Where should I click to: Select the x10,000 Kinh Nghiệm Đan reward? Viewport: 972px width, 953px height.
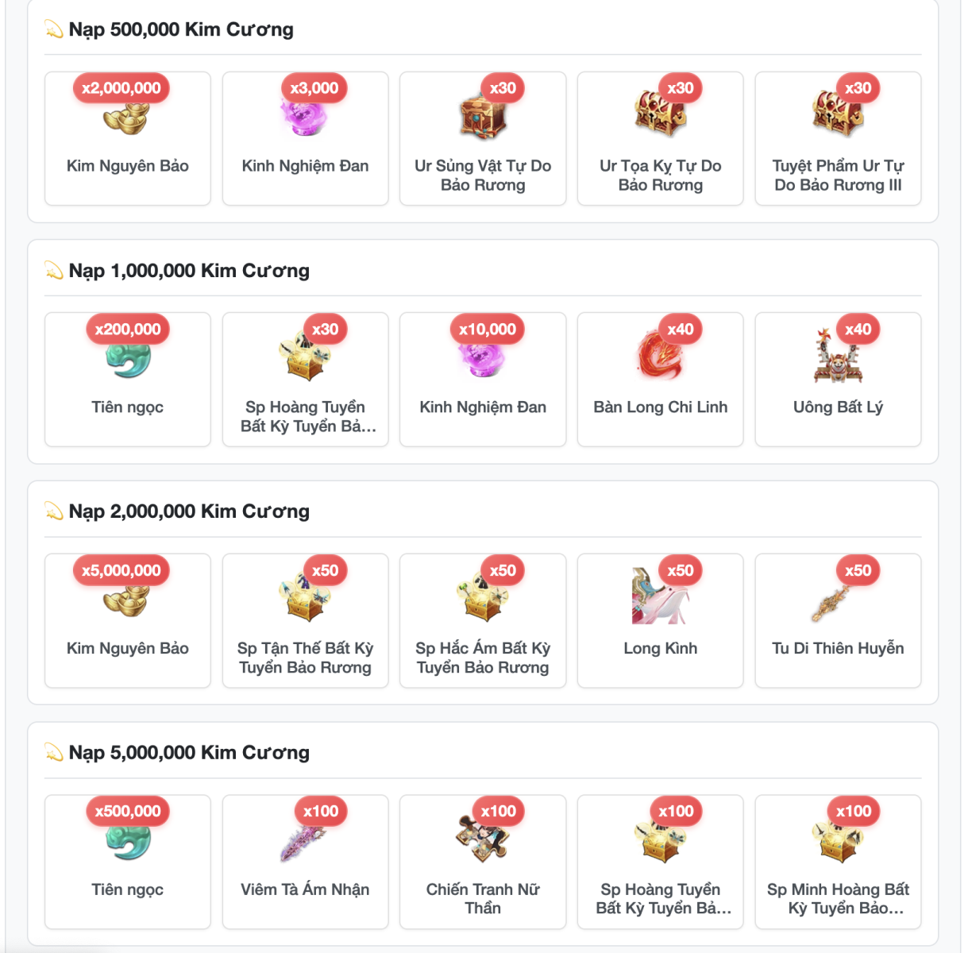coord(483,380)
